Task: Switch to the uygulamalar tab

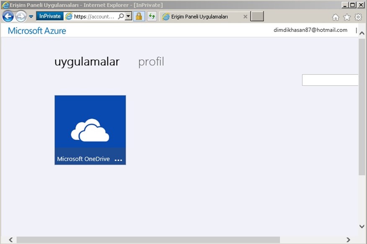Action: (x=87, y=62)
